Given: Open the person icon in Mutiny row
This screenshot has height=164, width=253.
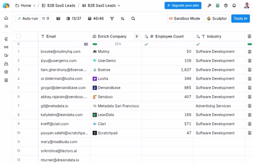Looking at the screenshot, I should coord(250,52).
